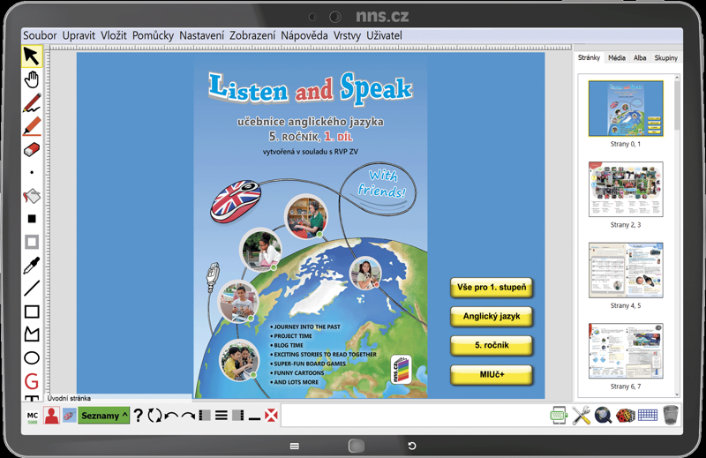This screenshot has height=458, width=706.
Task: Open the Upravit menu
Action: point(79,35)
